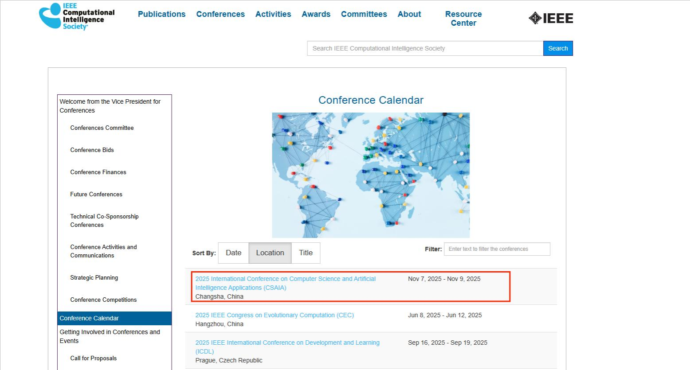Open the Conferences menu

point(220,14)
